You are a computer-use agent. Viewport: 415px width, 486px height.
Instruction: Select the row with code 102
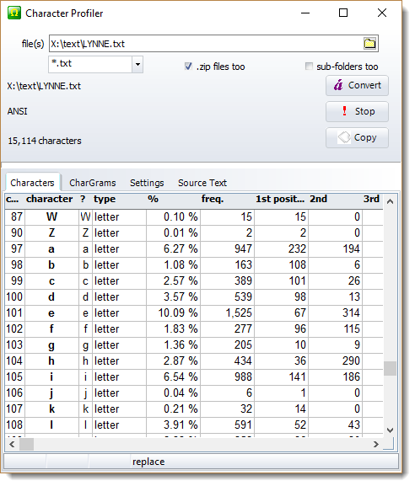click(x=194, y=329)
